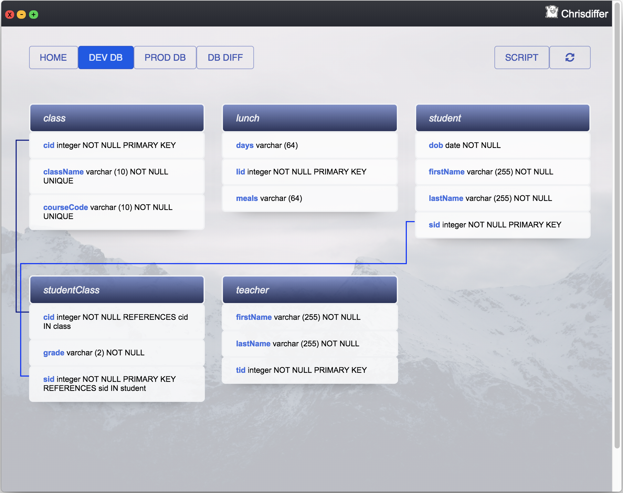Click the class table header
The width and height of the screenshot is (623, 493).
(117, 118)
